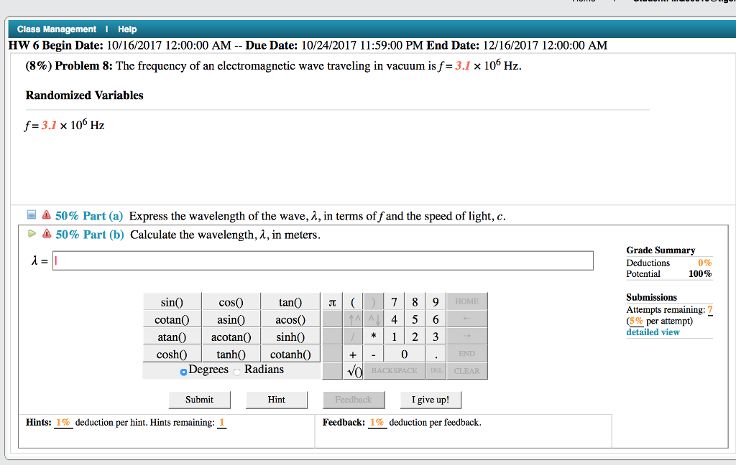
Task: Switch angle mode to Radians
Action: coord(237,371)
